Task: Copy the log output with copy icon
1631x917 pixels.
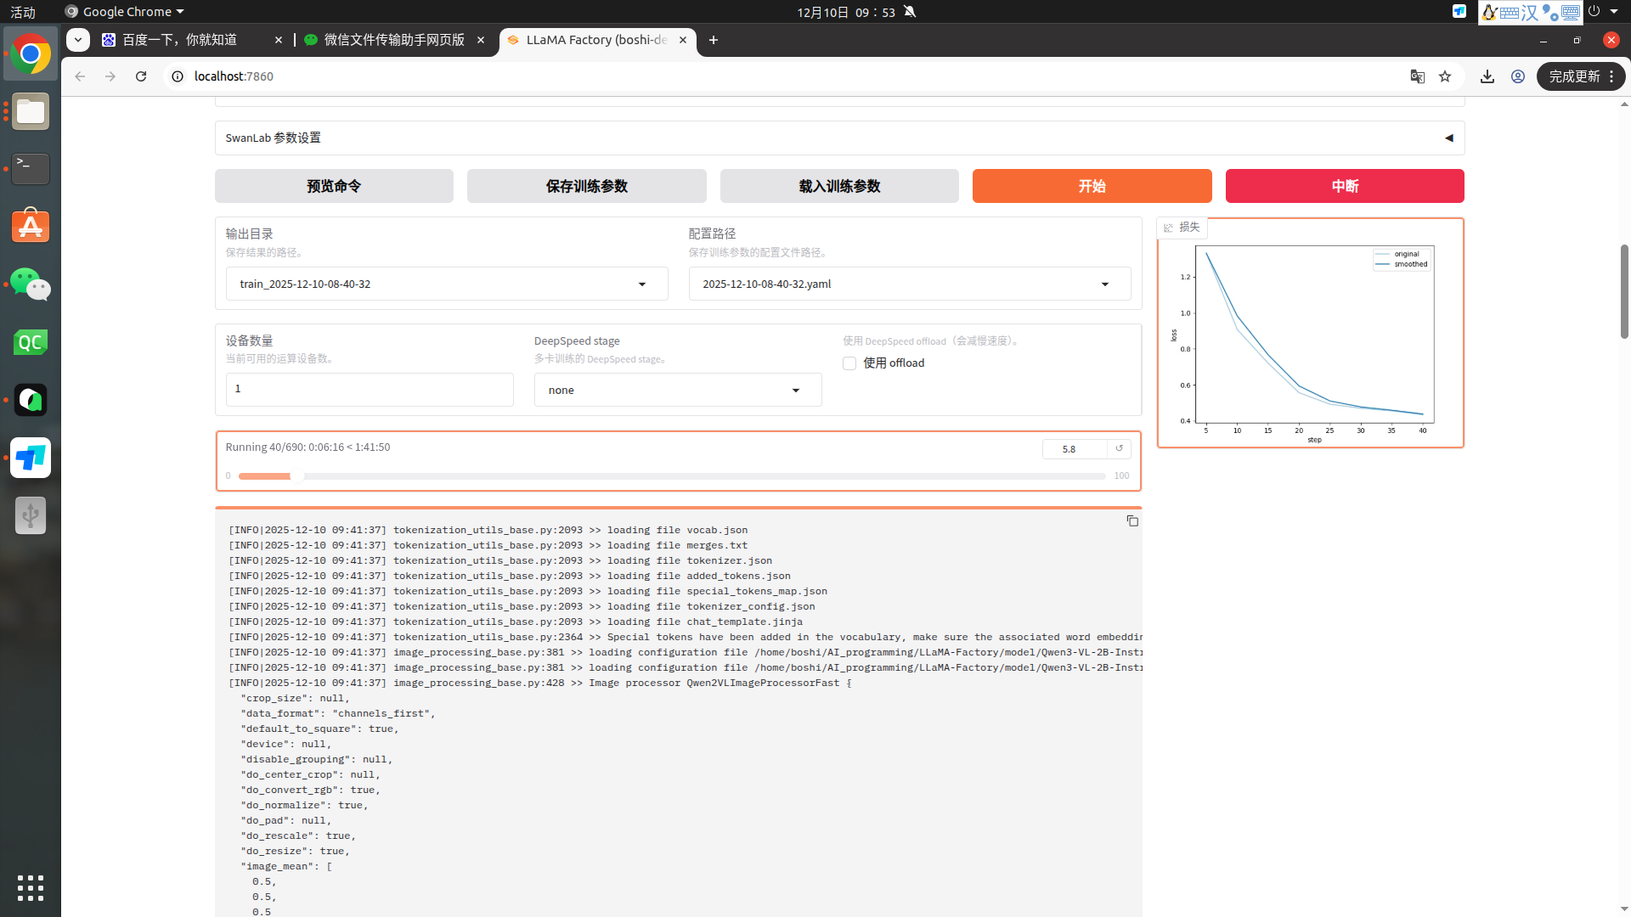Action: pyautogui.click(x=1132, y=521)
